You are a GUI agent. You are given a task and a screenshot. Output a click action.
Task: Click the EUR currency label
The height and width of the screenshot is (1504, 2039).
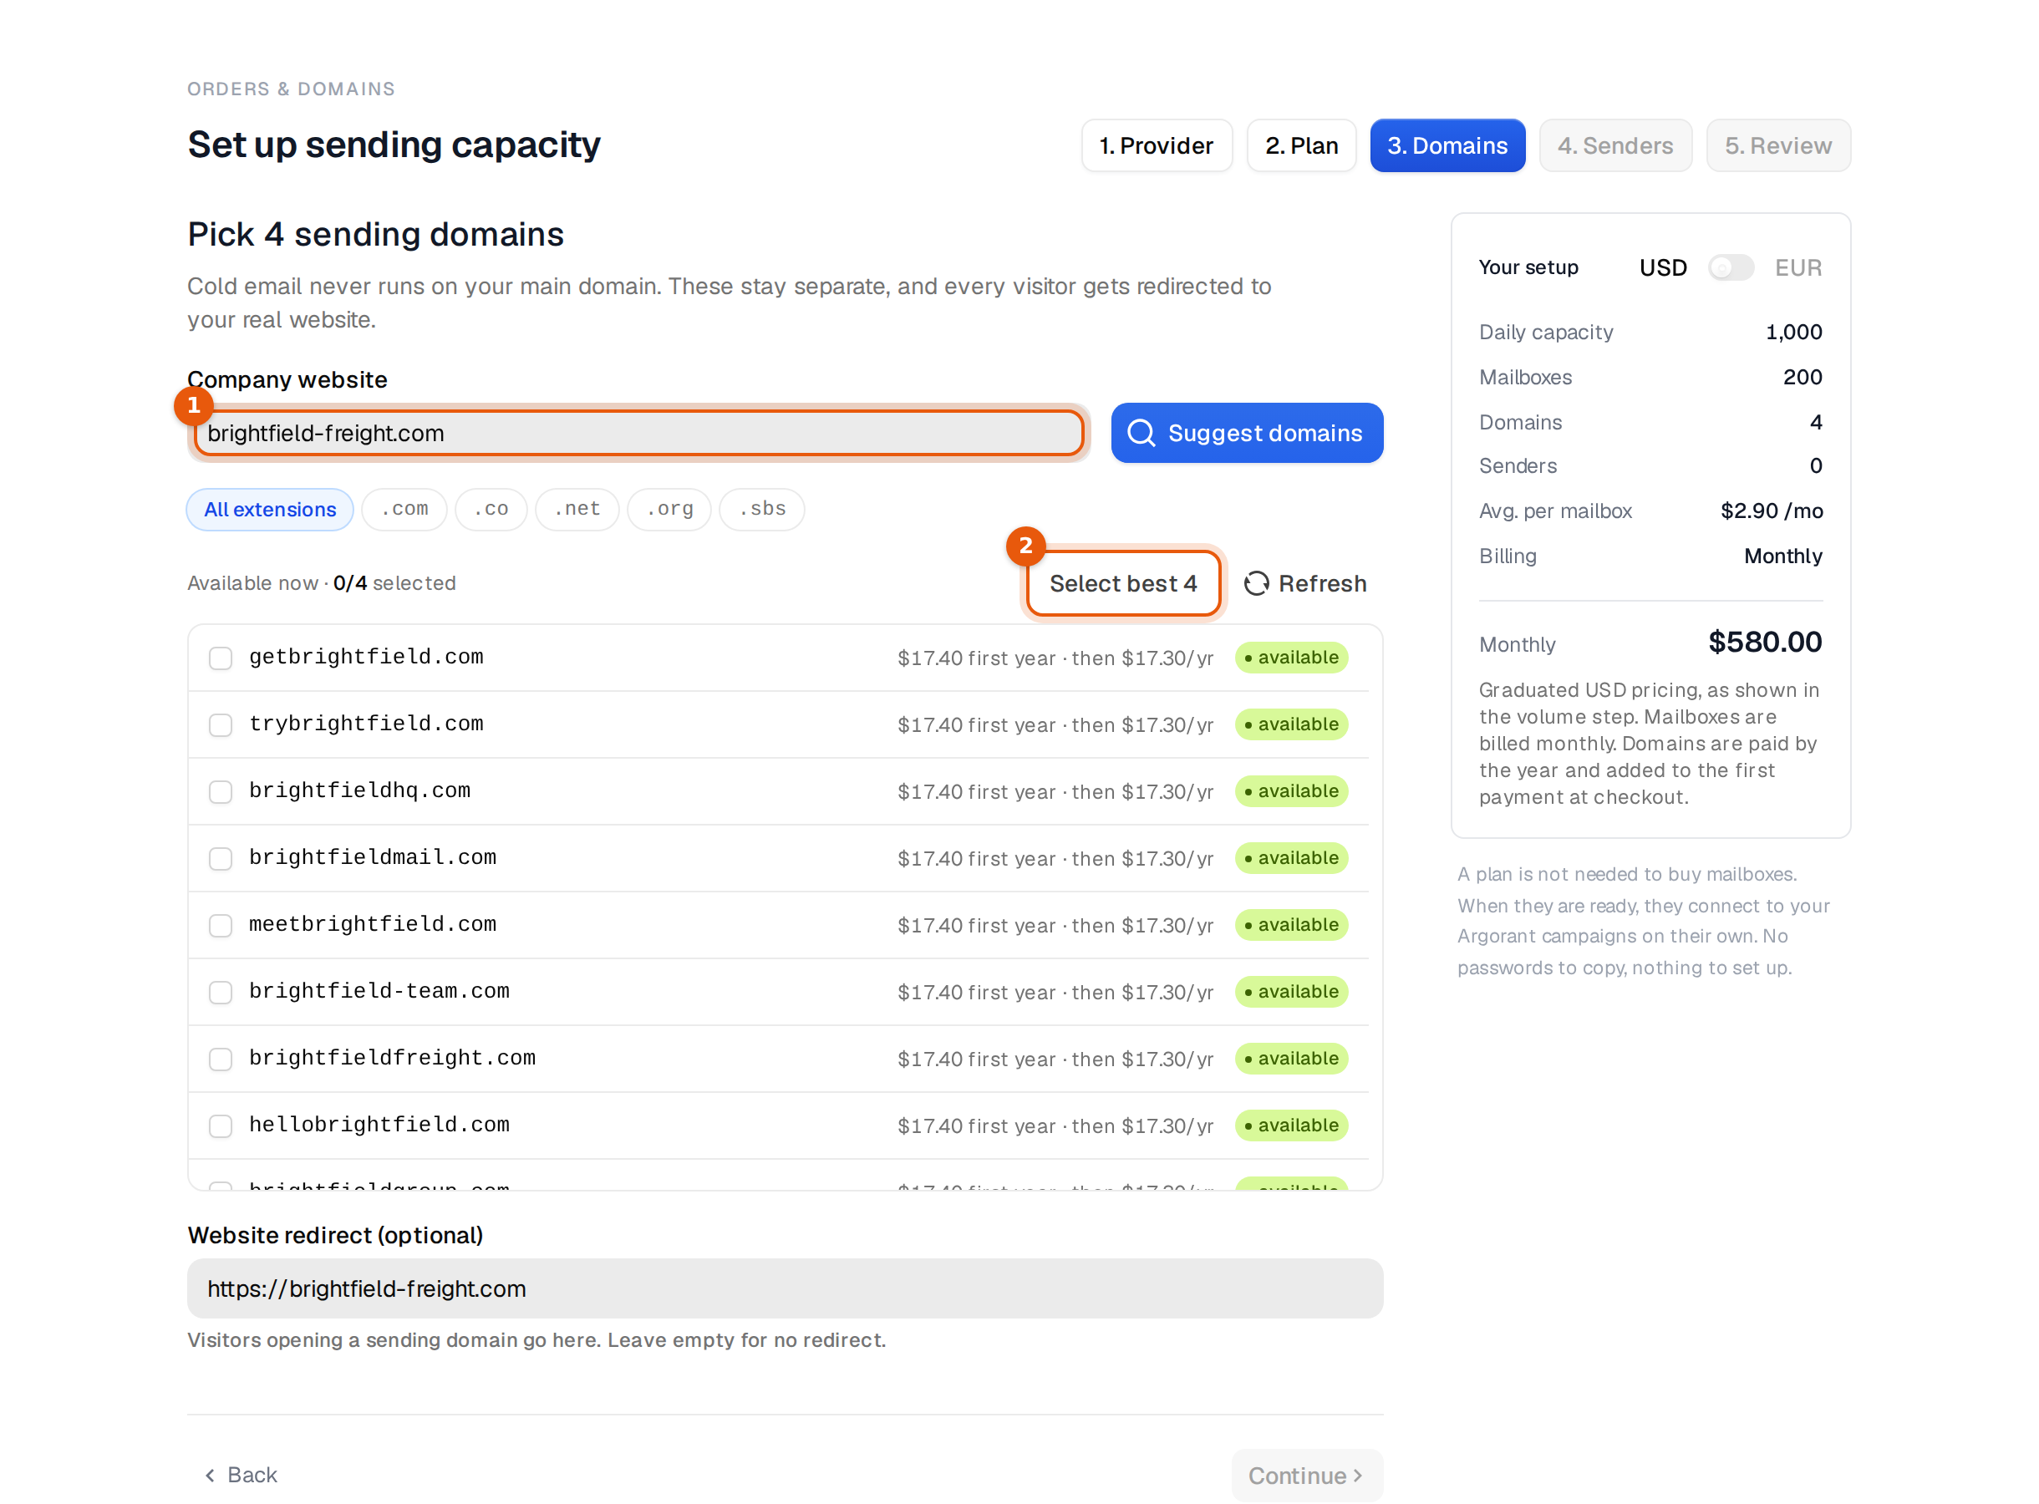pos(1798,267)
